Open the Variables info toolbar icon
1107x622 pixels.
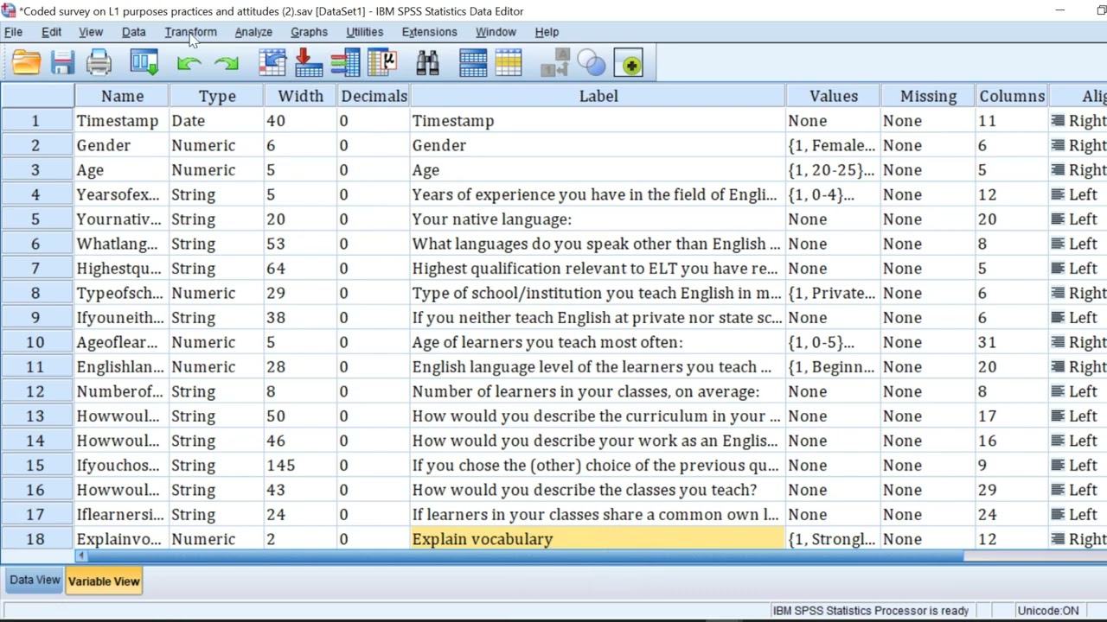[345, 63]
